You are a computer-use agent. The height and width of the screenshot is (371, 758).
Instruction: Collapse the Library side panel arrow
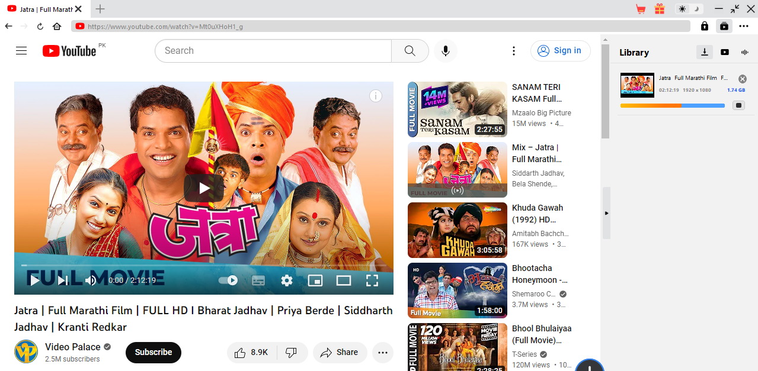pyautogui.click(x=606, y=213)
